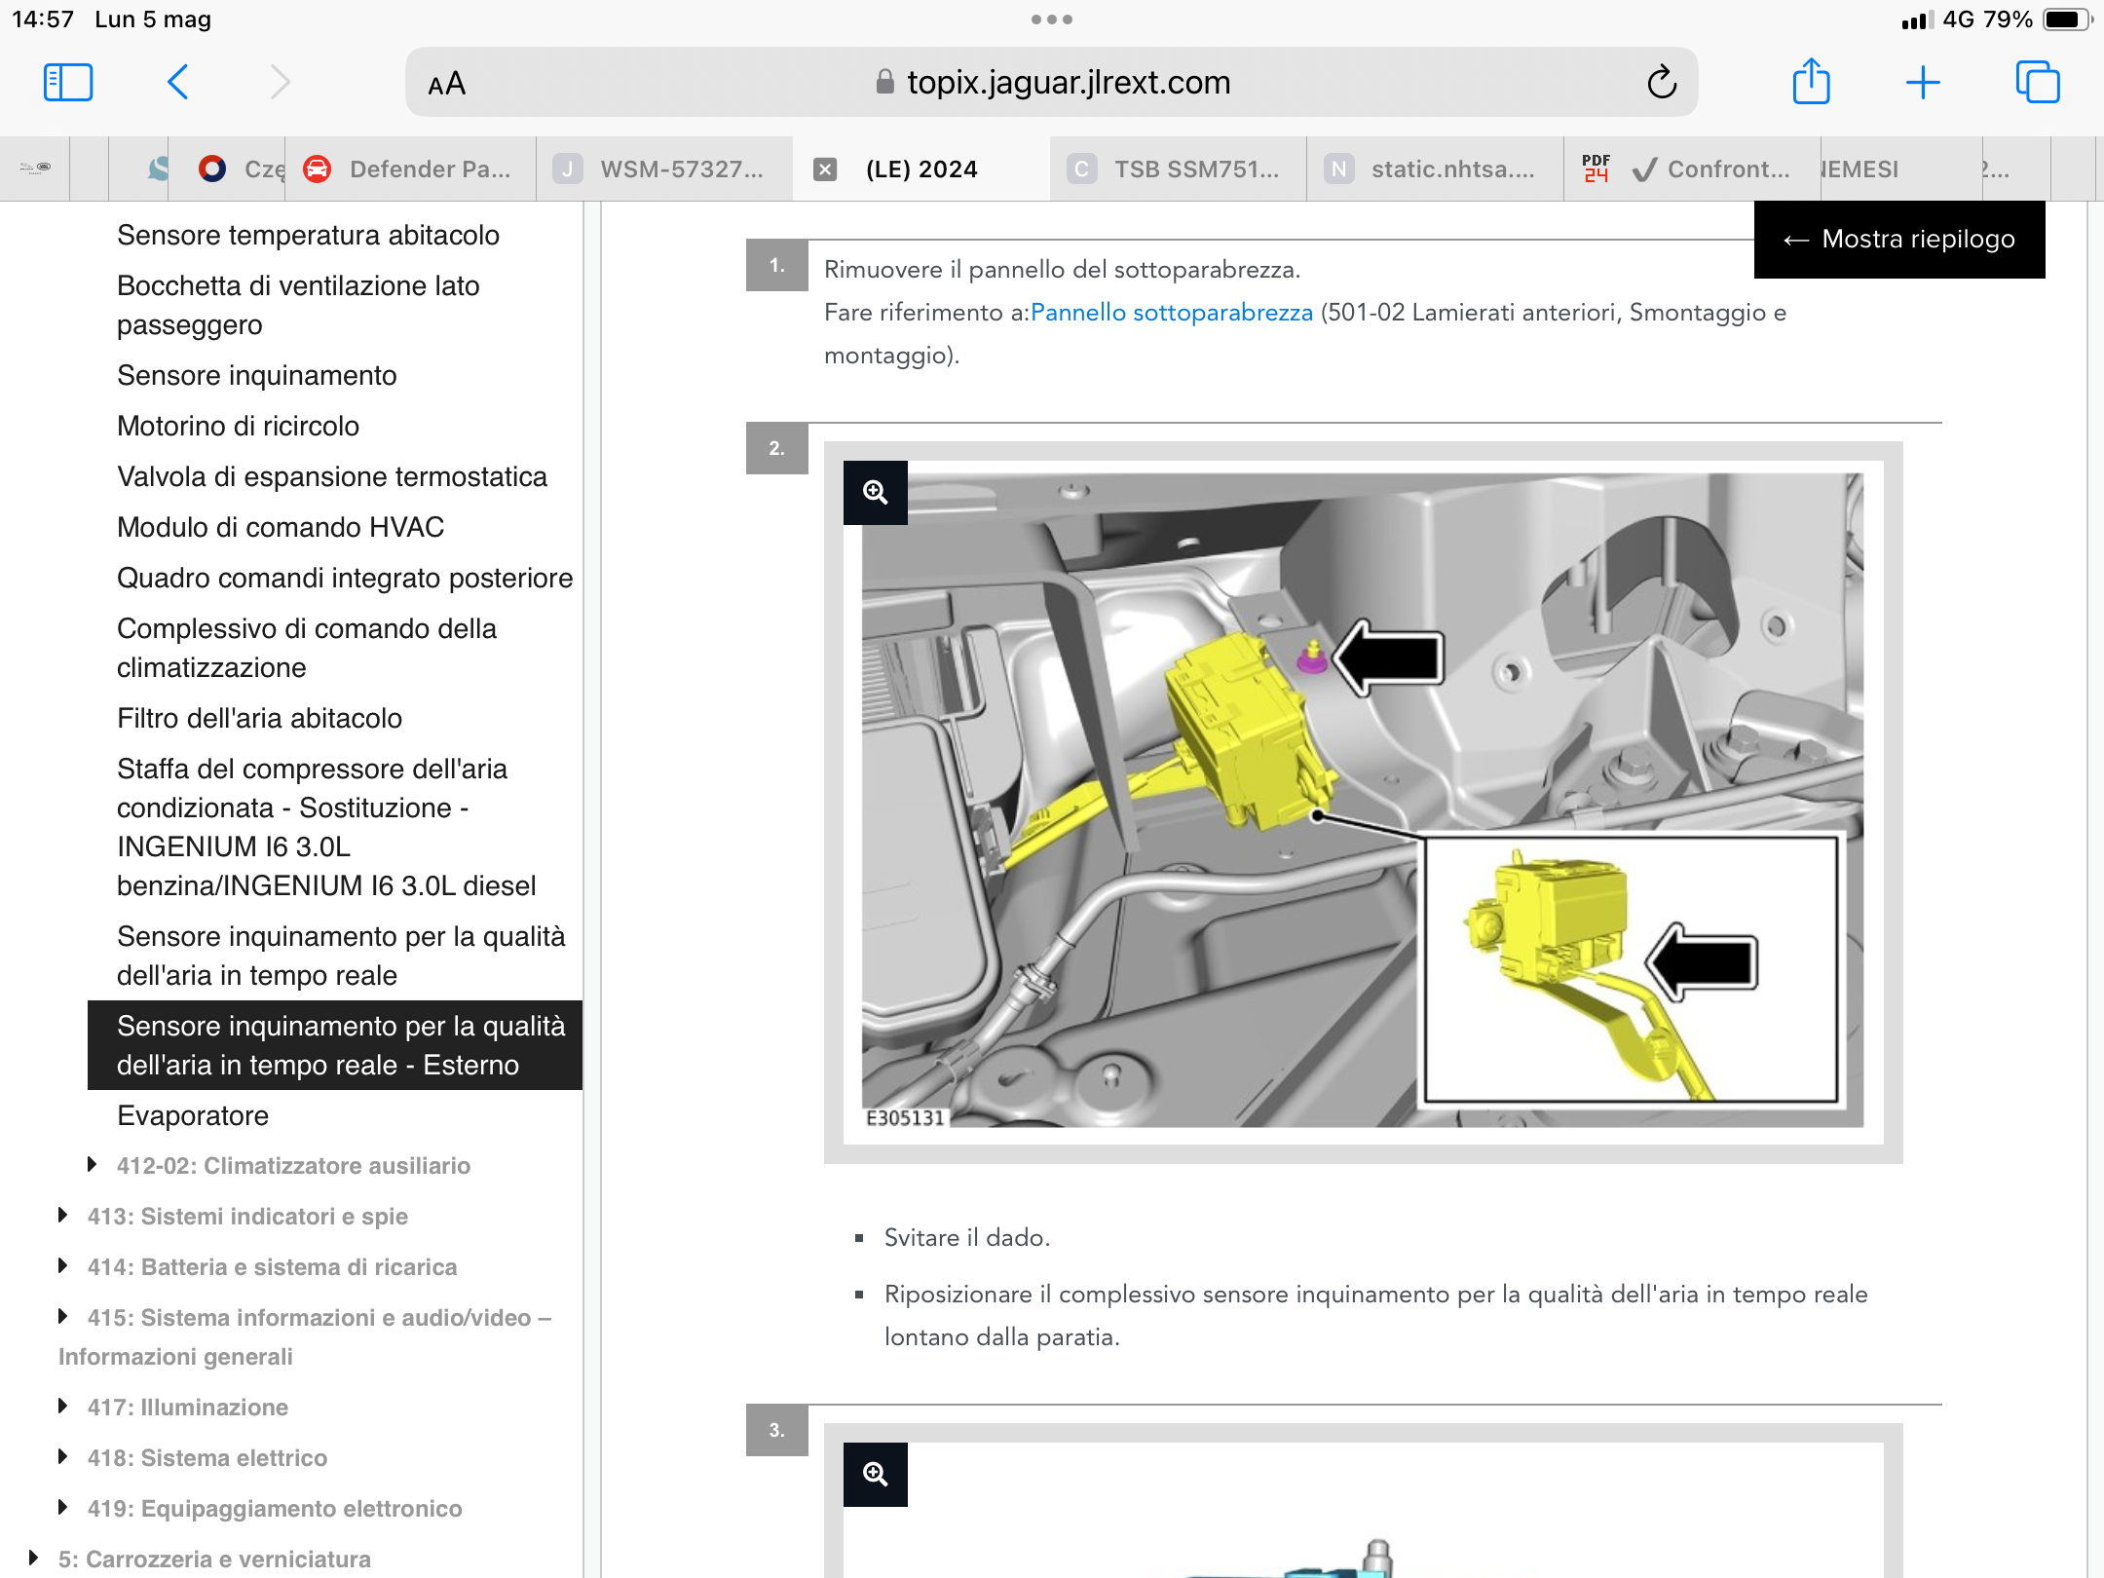This screenshot has height=1578, width=2104.
Task: Show the tab overview icon
Action: click(2038, 82)
